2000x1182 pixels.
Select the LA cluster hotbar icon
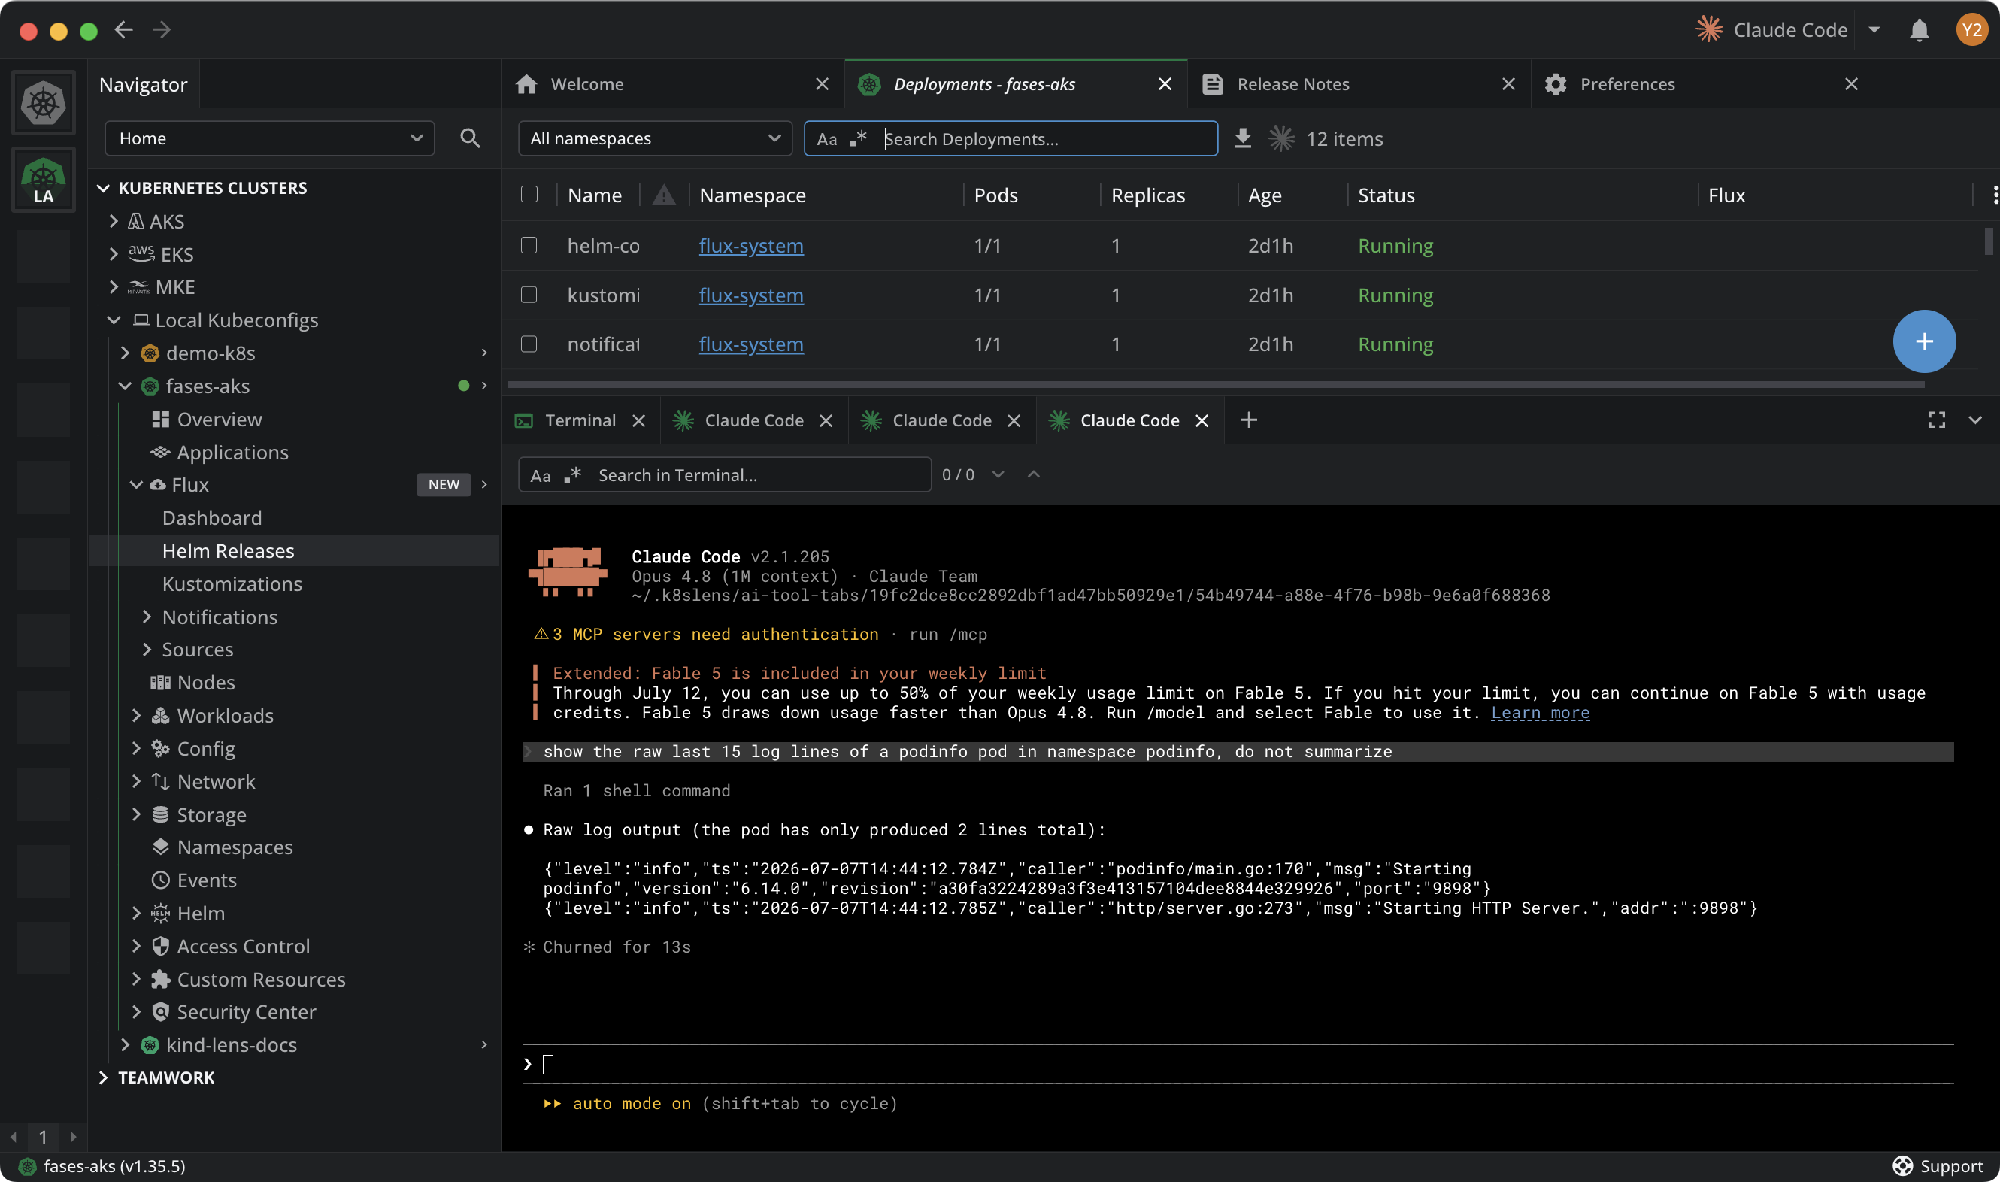(43, 180)
